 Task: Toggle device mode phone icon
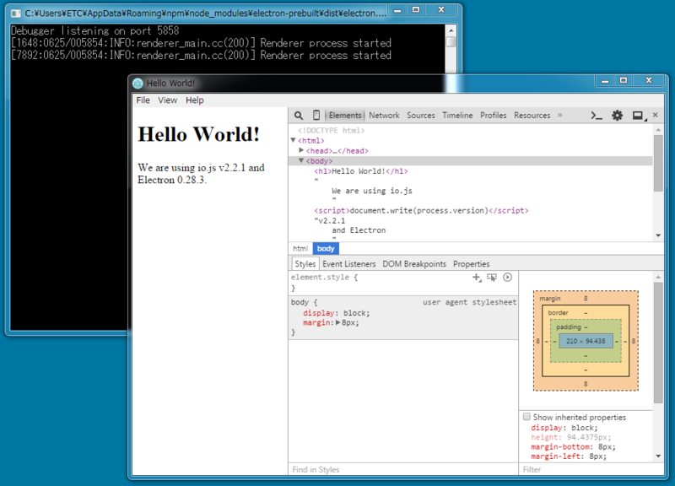tap(316, 115)
